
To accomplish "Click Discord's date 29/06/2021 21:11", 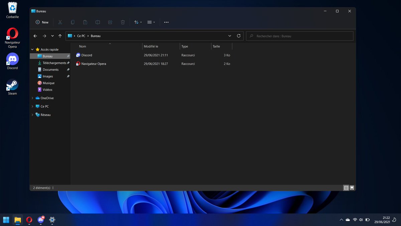I will pyautogui.click(x=156, y=55).
